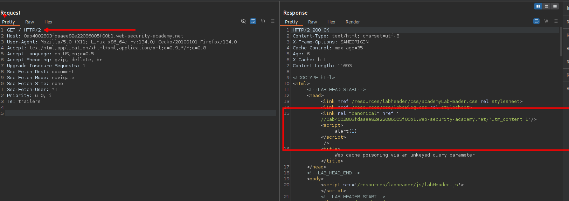
Task: Click the 'Cache-Control: max-age=35' line
Action: pos(328,48)
